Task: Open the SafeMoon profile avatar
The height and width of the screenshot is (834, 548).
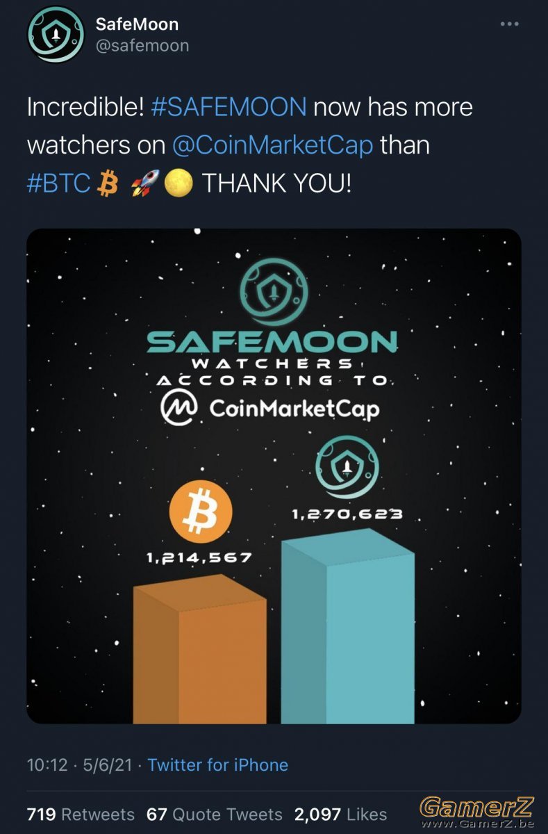Action: tap(56, 35)
